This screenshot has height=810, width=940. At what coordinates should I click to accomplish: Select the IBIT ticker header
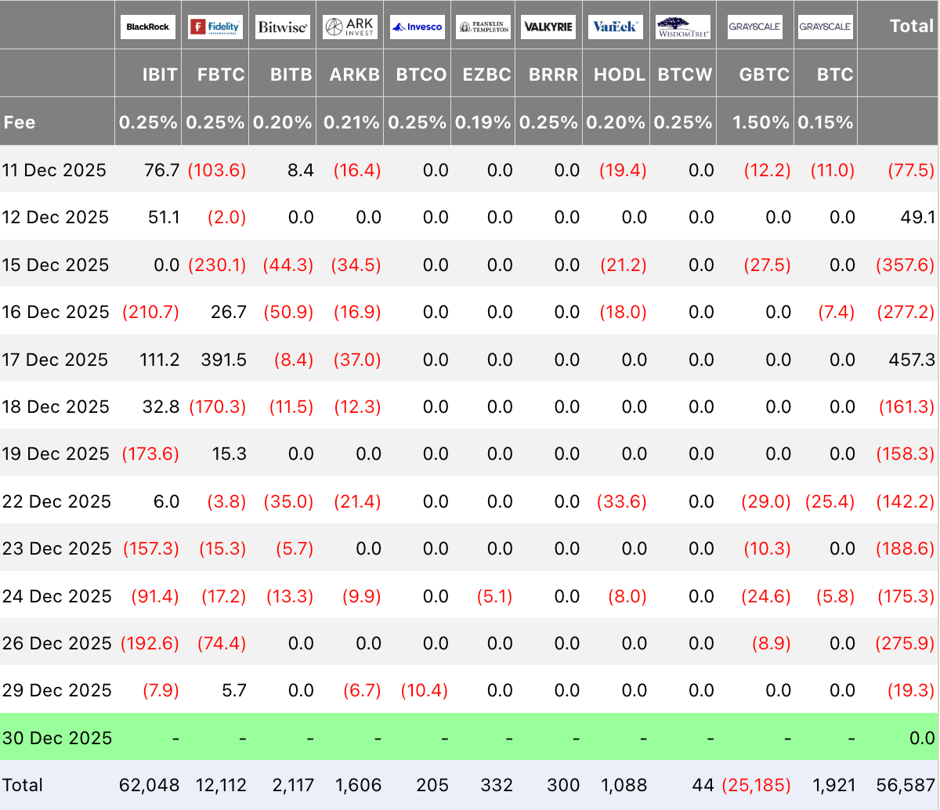tap(160, 74)
